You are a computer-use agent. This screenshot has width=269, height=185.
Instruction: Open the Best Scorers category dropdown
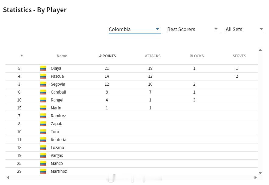tap(193, 29)
